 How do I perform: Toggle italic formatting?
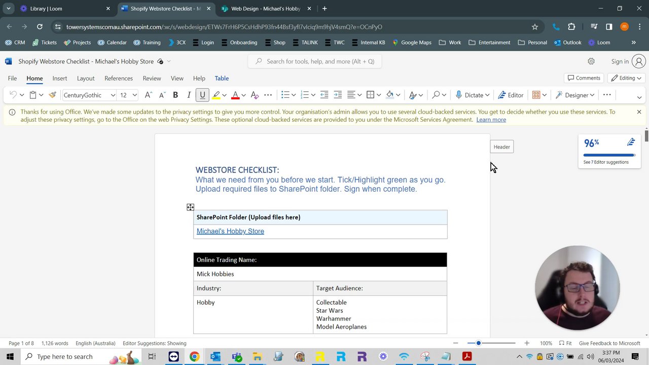pos(189,95)
